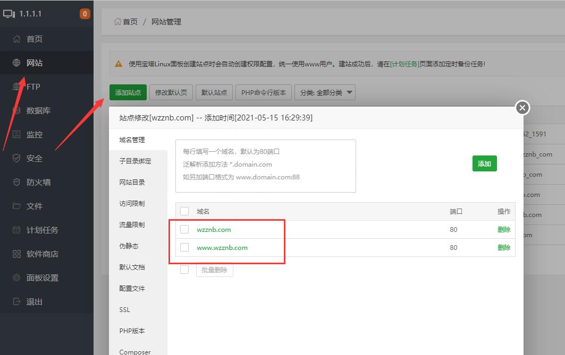Open 数据库 in the sidebar
The height and width of the screenshot is (355, 565).
(38, 110)
